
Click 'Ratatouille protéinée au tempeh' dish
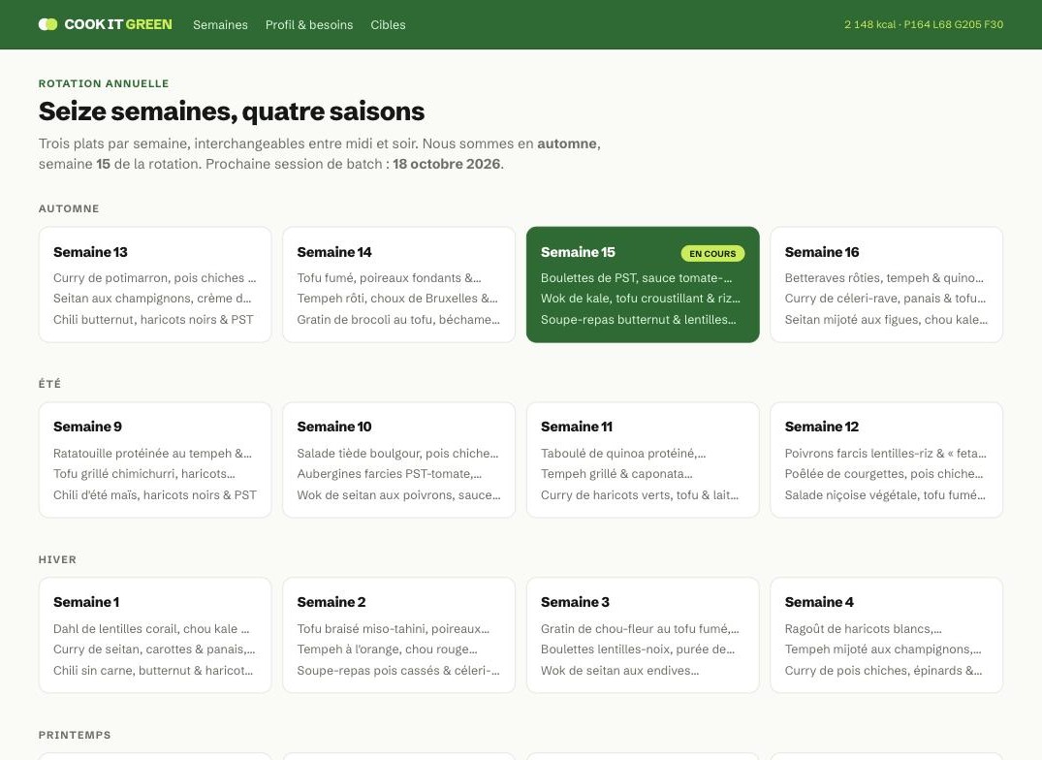pyautogui.click(x=152, y=453)
